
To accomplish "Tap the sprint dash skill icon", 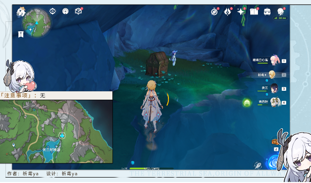I will (258, 165).
